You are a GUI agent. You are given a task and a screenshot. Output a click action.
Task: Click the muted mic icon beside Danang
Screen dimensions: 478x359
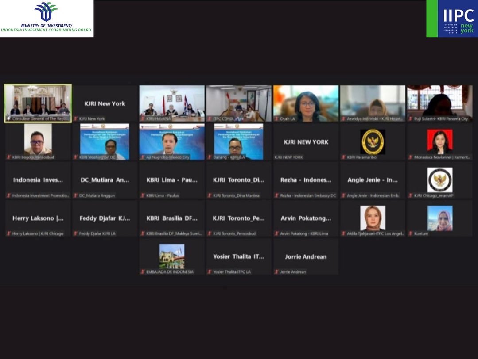point(210,157)
